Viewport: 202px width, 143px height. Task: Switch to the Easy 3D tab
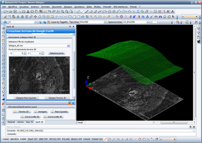click(30, 122)
